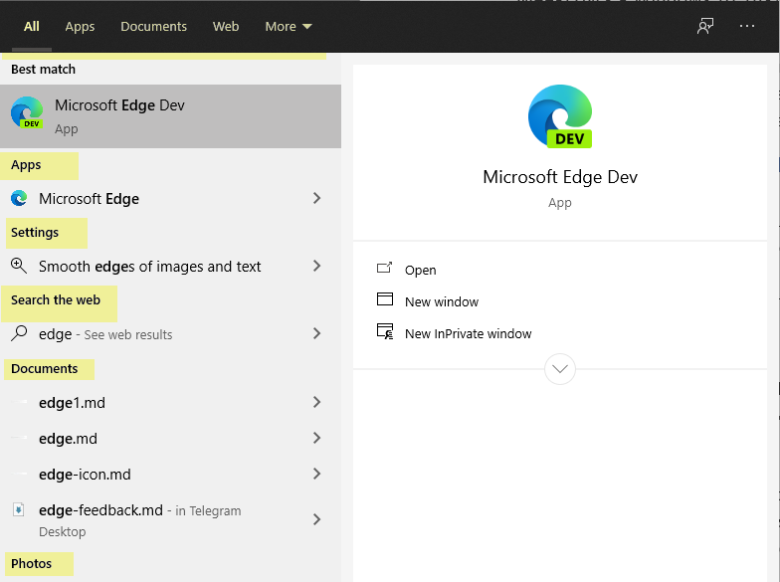This screenshot has height=582, width=780.
Task: Expand Microsoft Edge result arrow
Action: click(316, 199)
